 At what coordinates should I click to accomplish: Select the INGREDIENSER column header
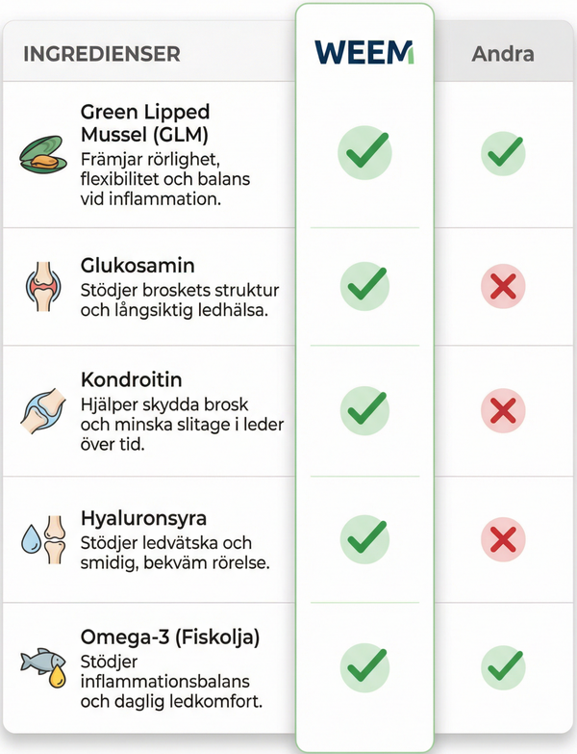[x=102, y=53]
